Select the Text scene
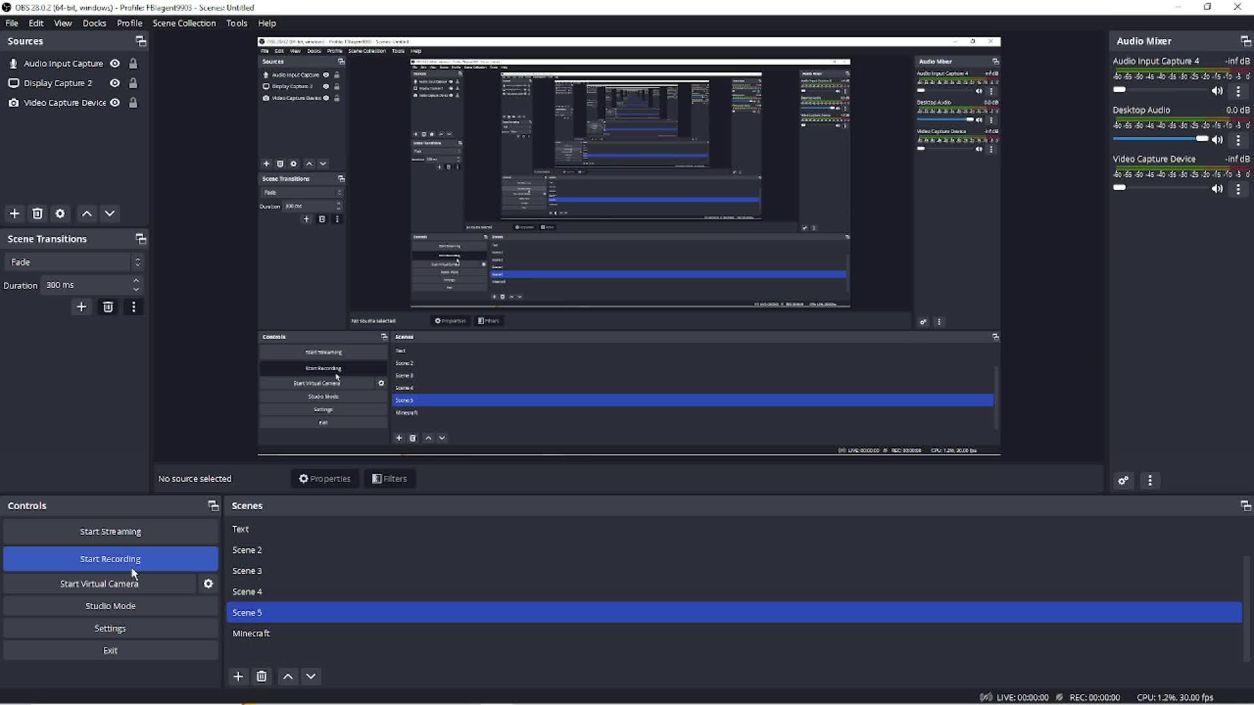The width and height of the screenshot is (1254, 705). [x=734, y=529]
